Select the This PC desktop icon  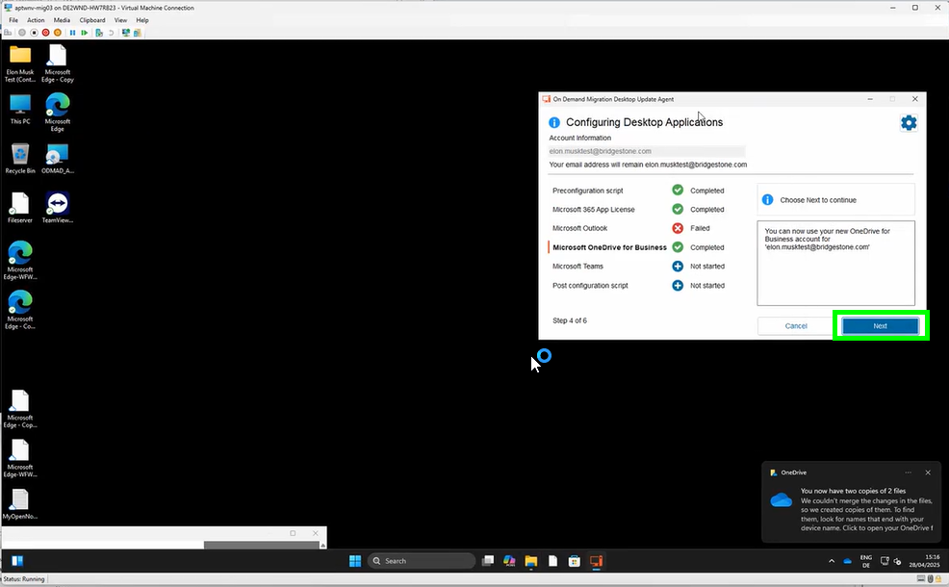[x=20, y=109]
